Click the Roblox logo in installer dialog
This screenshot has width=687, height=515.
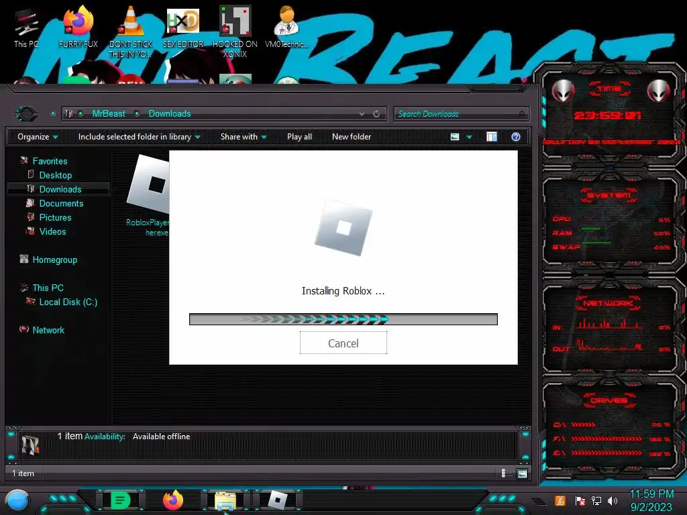click(343, 228)
